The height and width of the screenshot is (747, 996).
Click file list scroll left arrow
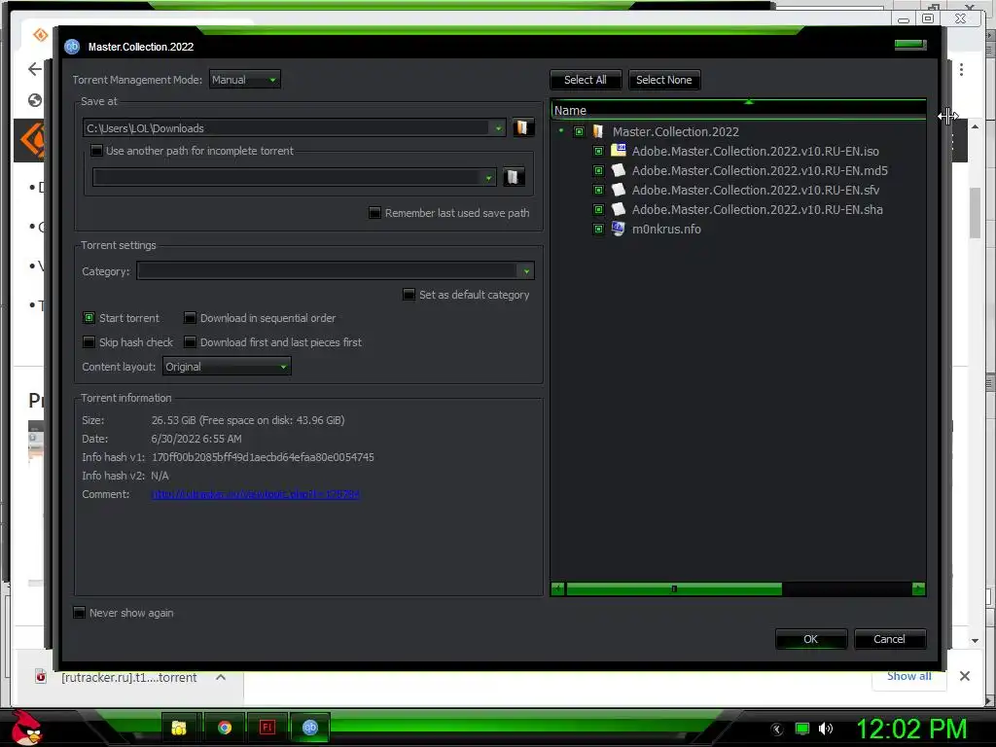tap(557, 588)
